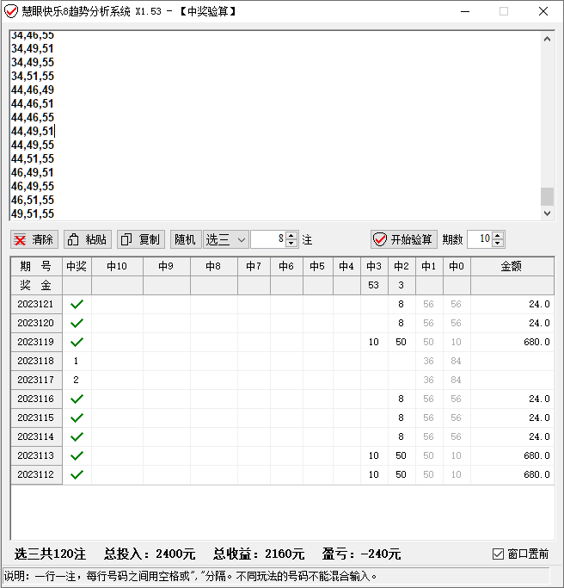Image resolution: width=564 pixels, height=588 pixels.
Task: Click the 期号 column header
Action: click(36, 267)
